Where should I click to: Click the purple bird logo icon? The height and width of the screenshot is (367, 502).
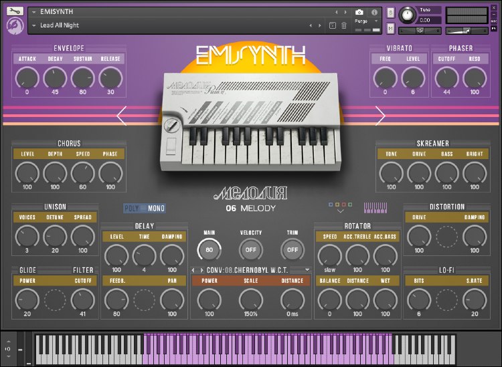(x=15, y=25)
